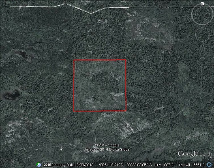Click the © 2014 Google copyright text

(107, 145)
